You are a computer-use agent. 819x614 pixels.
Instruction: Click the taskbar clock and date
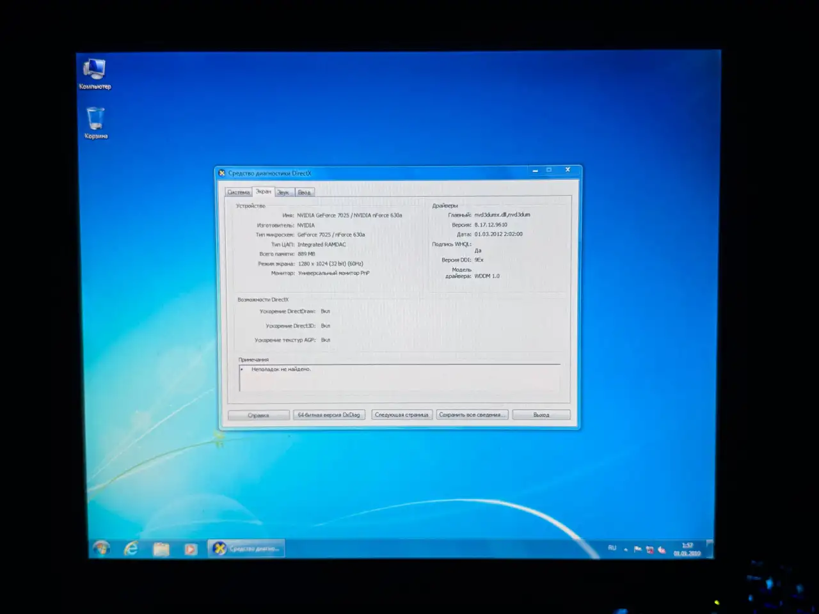click(x=687, y=549)
